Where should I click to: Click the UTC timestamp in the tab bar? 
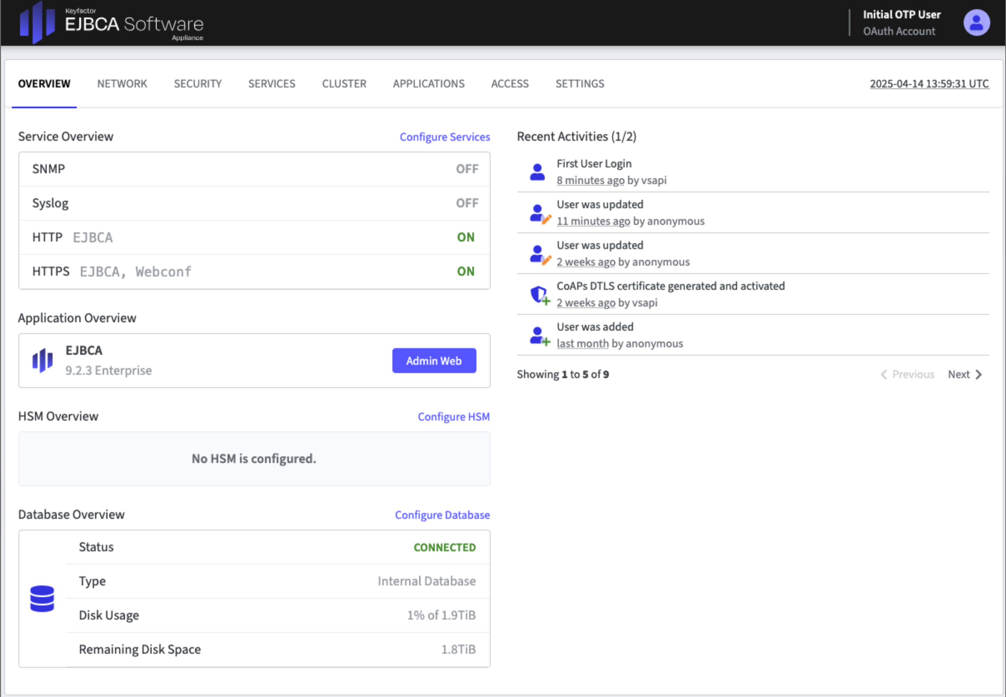(929, 83)
